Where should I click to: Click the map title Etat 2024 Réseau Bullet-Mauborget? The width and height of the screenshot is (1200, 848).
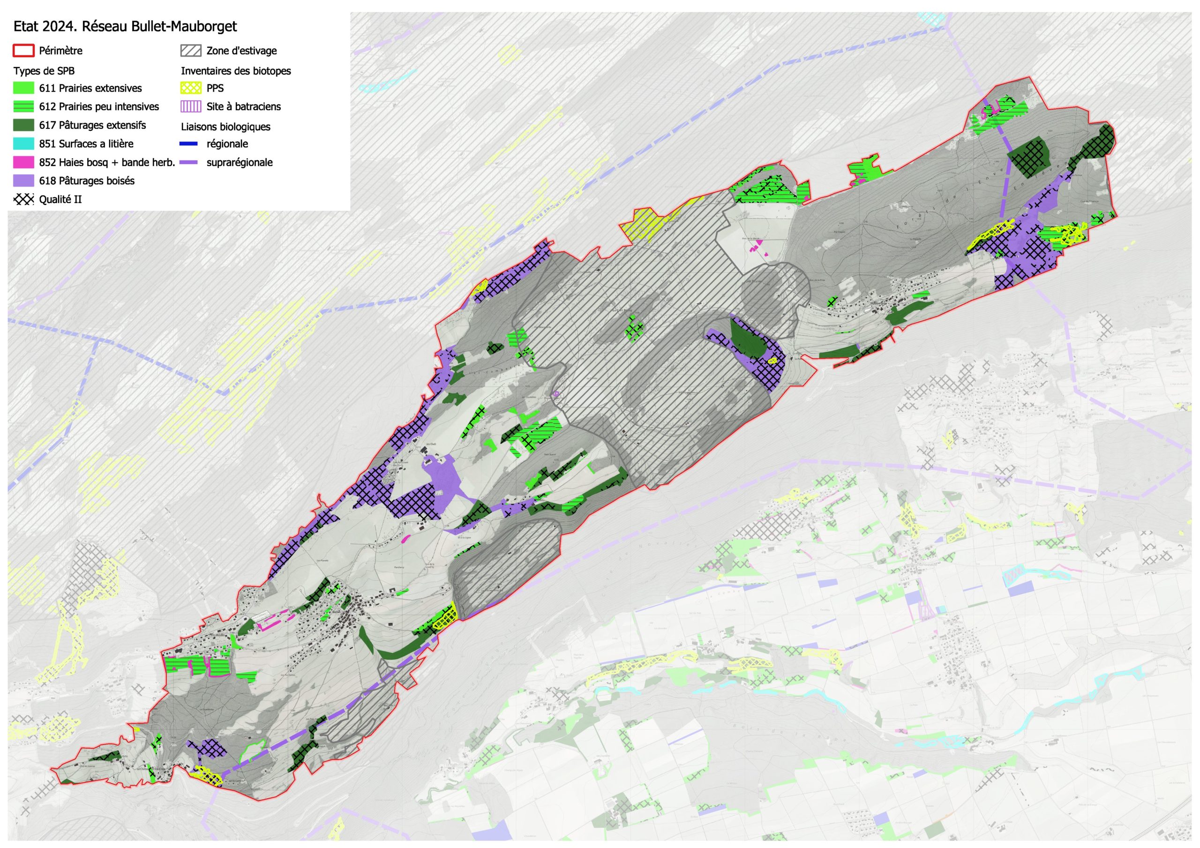pos(125,26)
